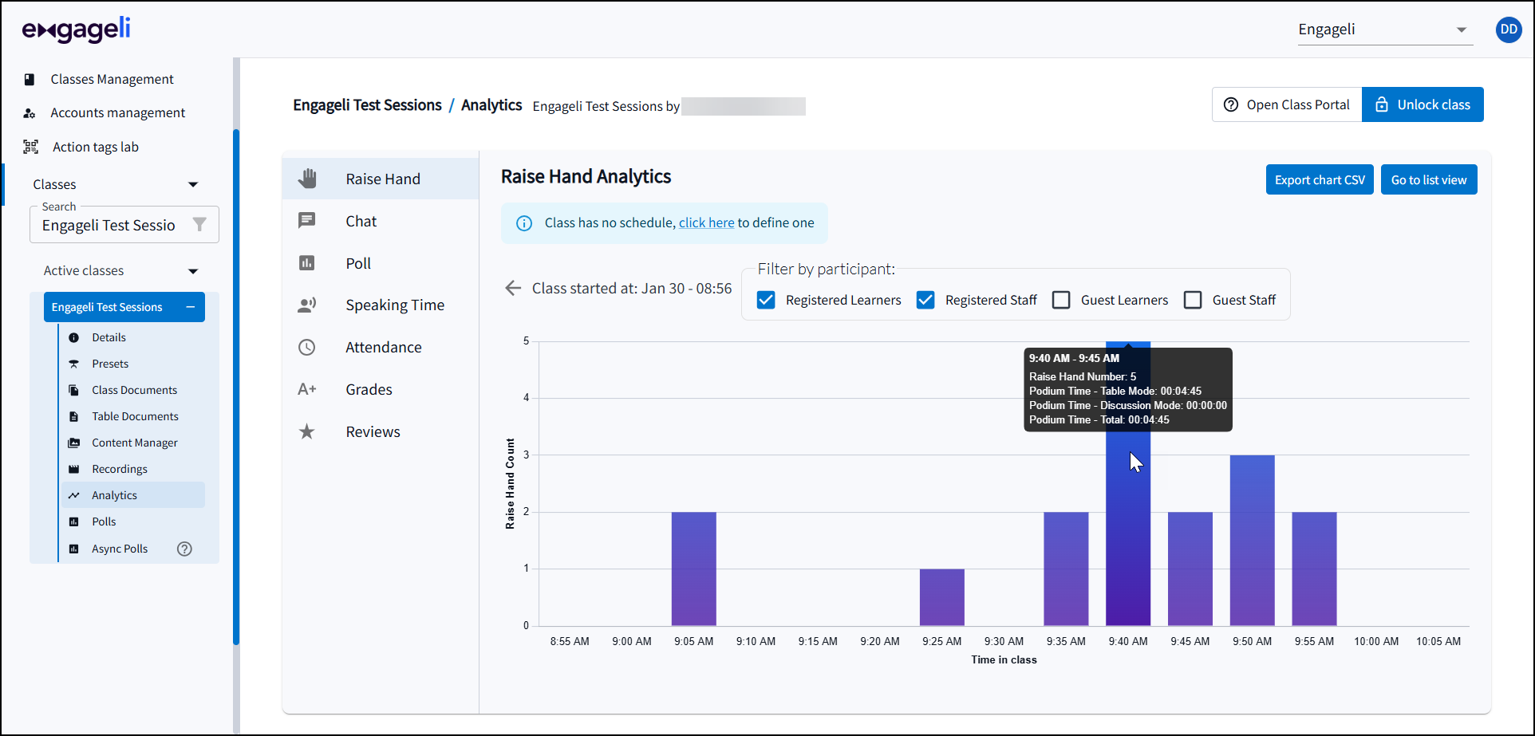Click Export chart CSV button
The height and width of the screenshot is (736, 1535).
(x=1320, y=179)
